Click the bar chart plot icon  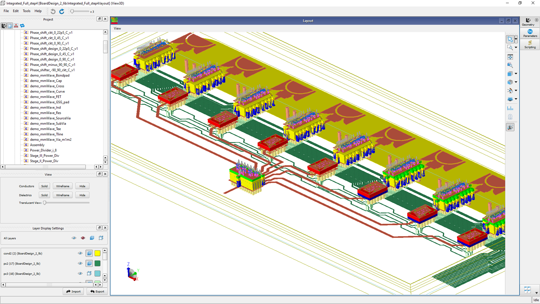510,108
